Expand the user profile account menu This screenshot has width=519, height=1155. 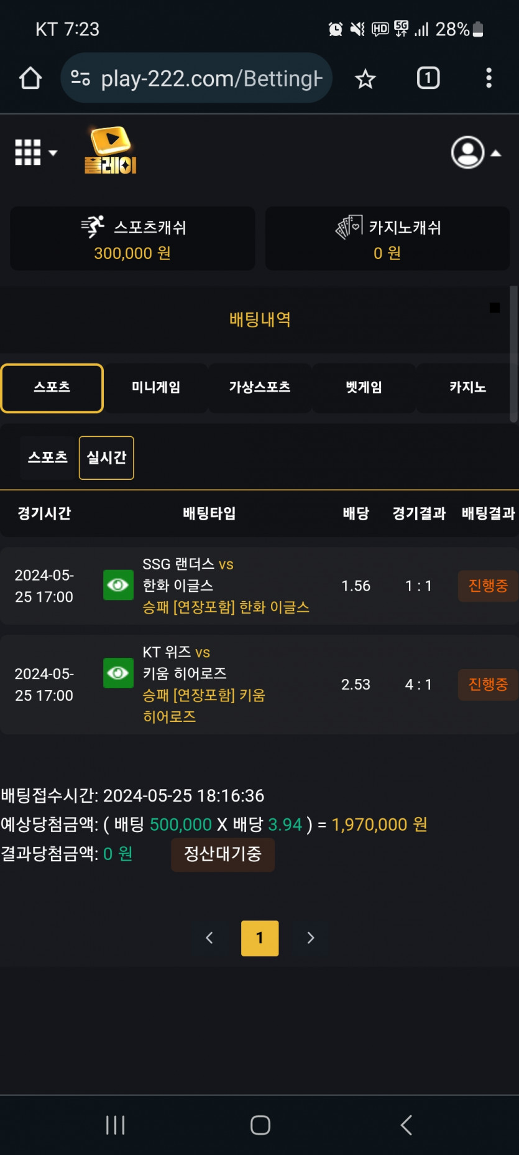click(x=476, y=152)
